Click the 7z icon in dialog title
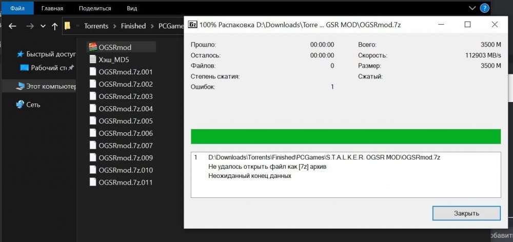The height and width of the screenshot is (242, 513). [193, 25]
